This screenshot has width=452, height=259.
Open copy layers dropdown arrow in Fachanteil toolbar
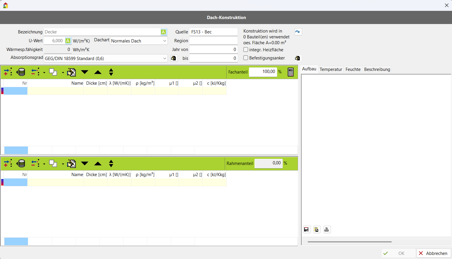point(63,72)
